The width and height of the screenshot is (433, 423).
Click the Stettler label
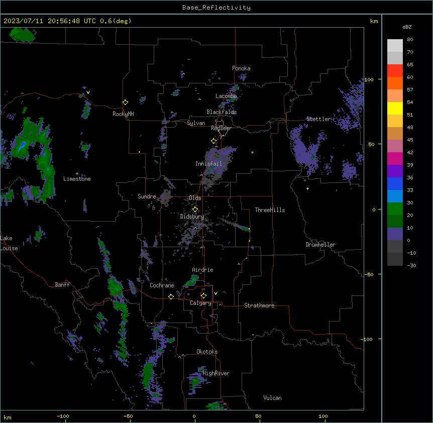pyautogui.click(x=318, y=119)
